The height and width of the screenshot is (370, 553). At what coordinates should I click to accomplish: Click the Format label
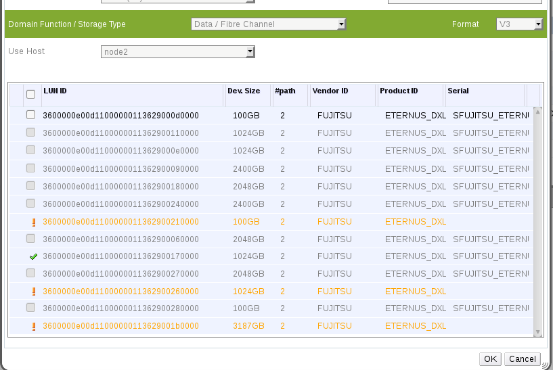pyautogui.click(x=465, y=24)
